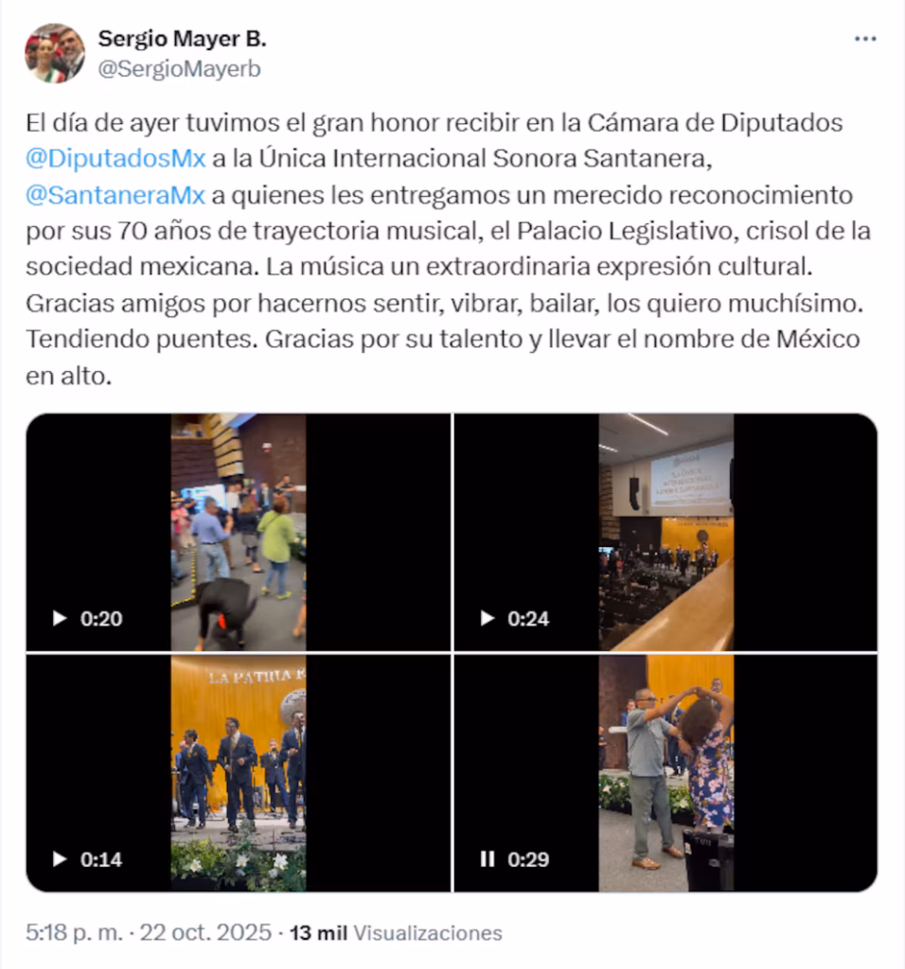Click the tweet text body
The height and width of the screenshot is (969, 905).
[x=448, y=249]
